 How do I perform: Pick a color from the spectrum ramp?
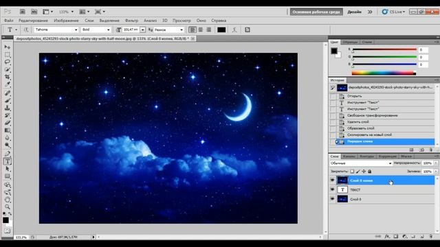click(384, 73)
